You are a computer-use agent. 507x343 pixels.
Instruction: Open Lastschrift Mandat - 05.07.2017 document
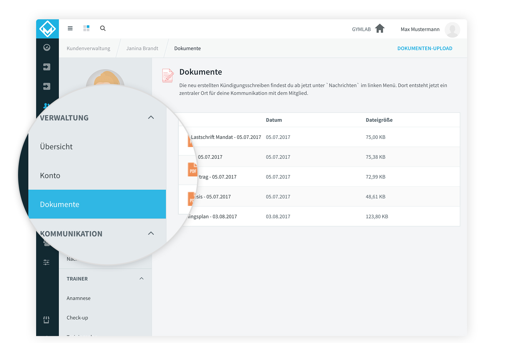tap(226, 137)
